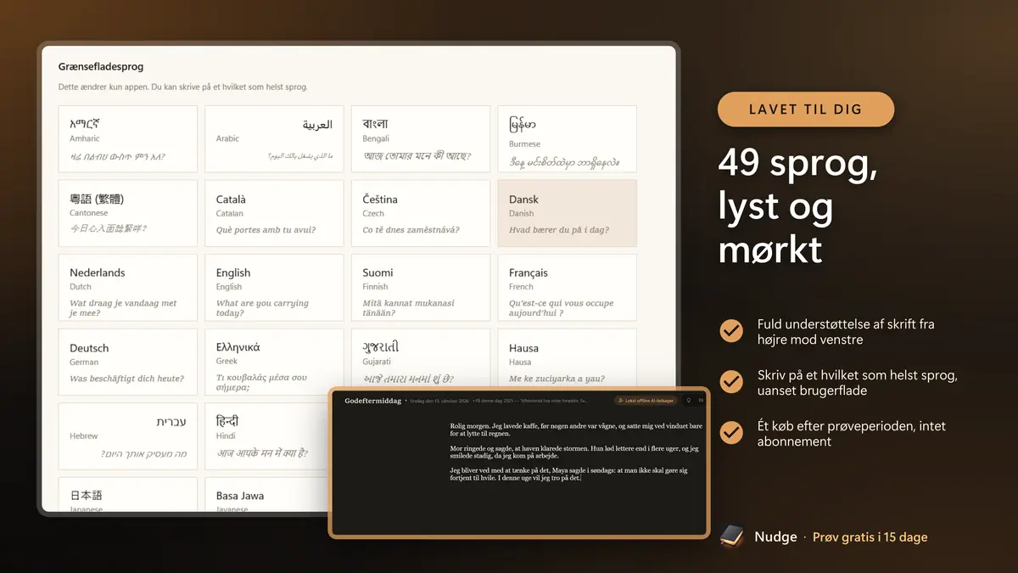Screen dimensions: 1018x573
Task: Click the lightbulb icon in the dark journal window
Action: (x=689, y=400)
